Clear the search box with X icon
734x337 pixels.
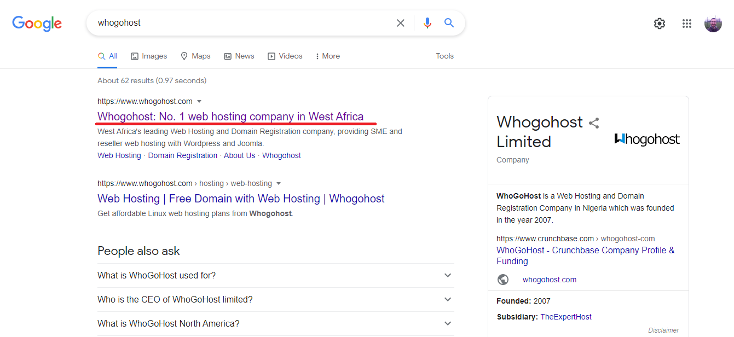[x=401, y=23]
